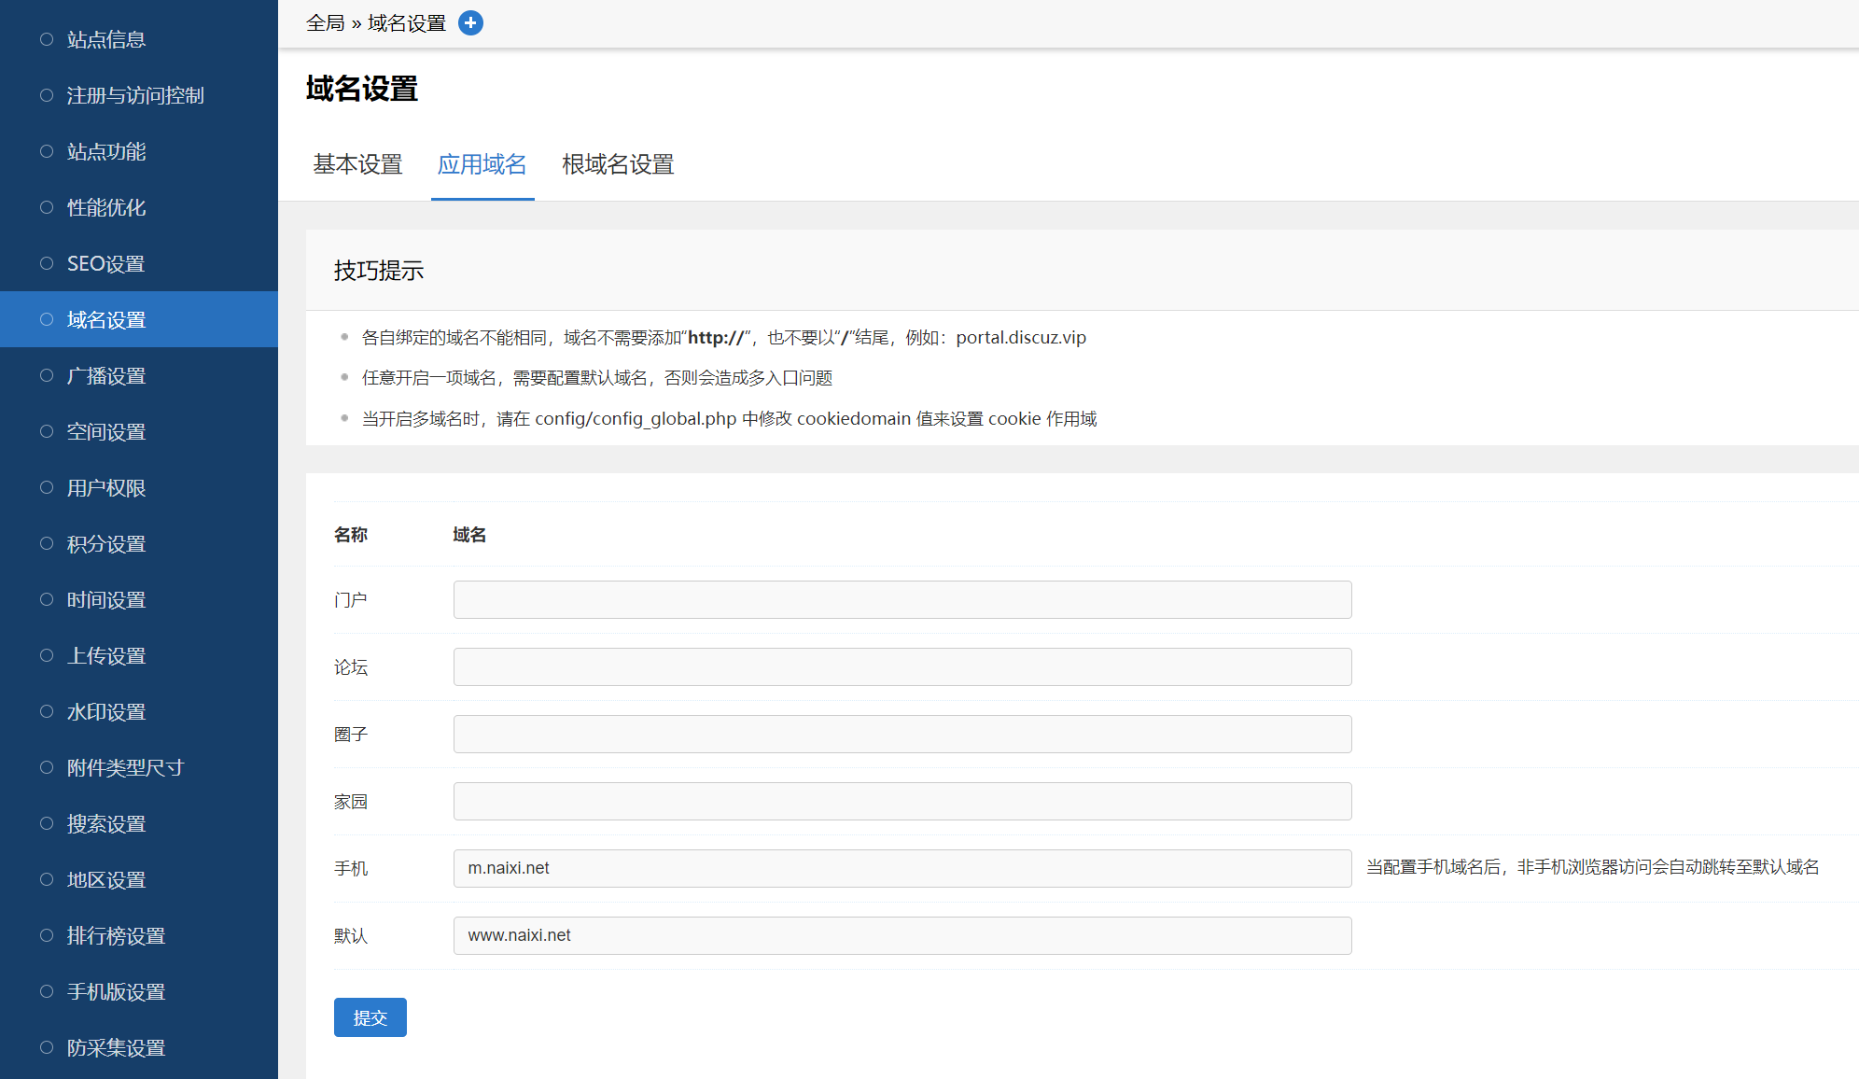Click the 论坛 domain input field
1859x1079 pixels.
(x=902, y=666)
